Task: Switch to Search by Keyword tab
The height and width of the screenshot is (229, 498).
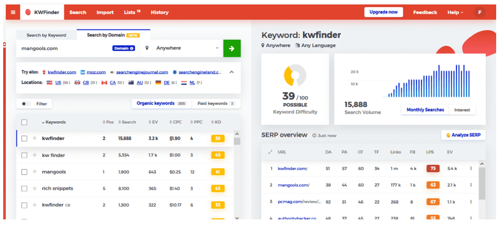Action: pyautogui.click(x=46, y=35)
